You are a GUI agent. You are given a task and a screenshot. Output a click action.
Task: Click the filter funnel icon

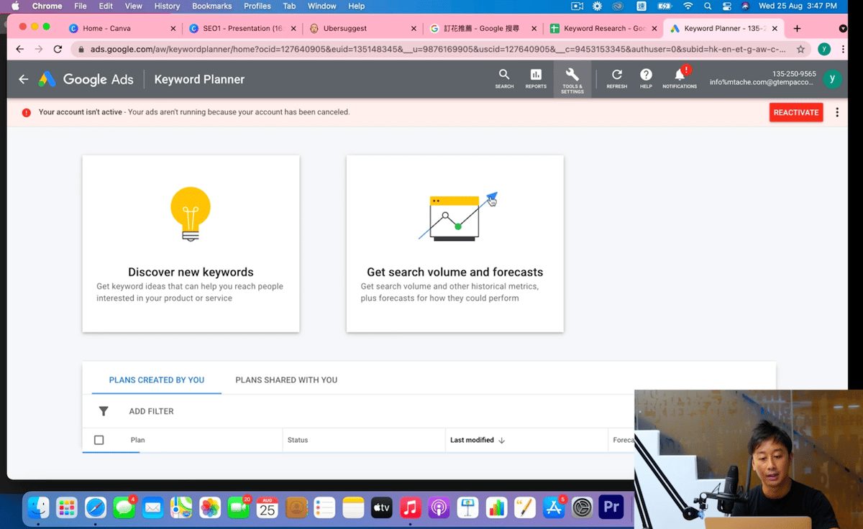[x=104, y=411]
